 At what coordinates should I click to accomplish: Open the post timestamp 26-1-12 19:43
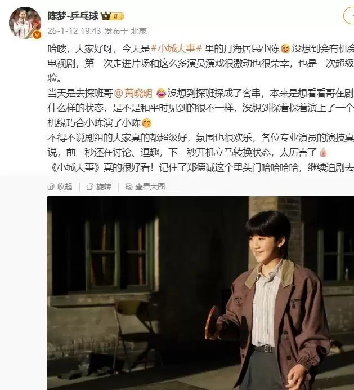coord(74,31)
